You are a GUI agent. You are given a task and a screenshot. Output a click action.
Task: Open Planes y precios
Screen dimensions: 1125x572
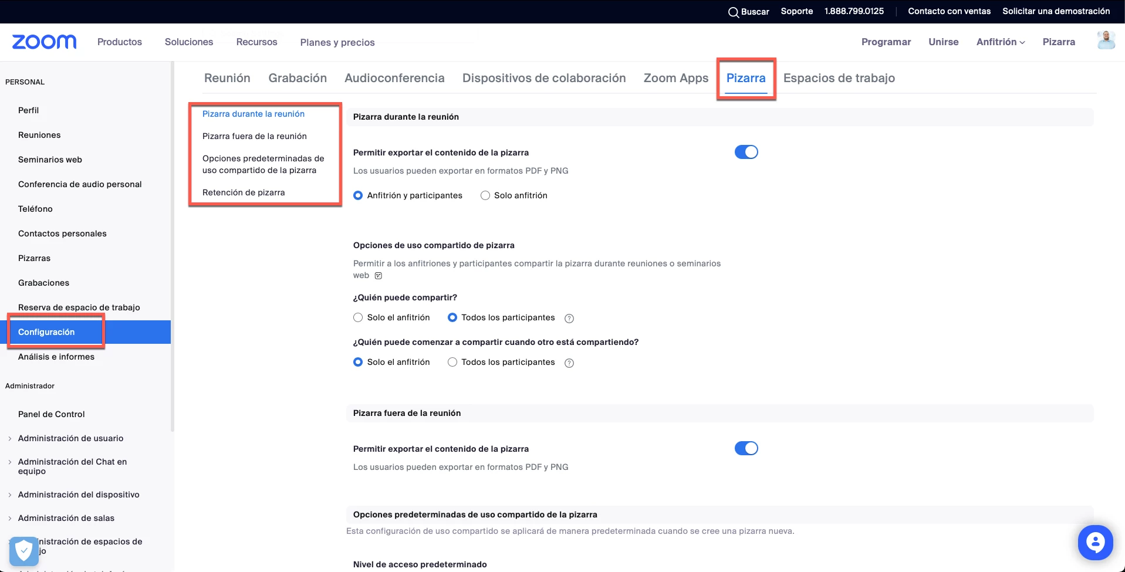coord(337,42)
